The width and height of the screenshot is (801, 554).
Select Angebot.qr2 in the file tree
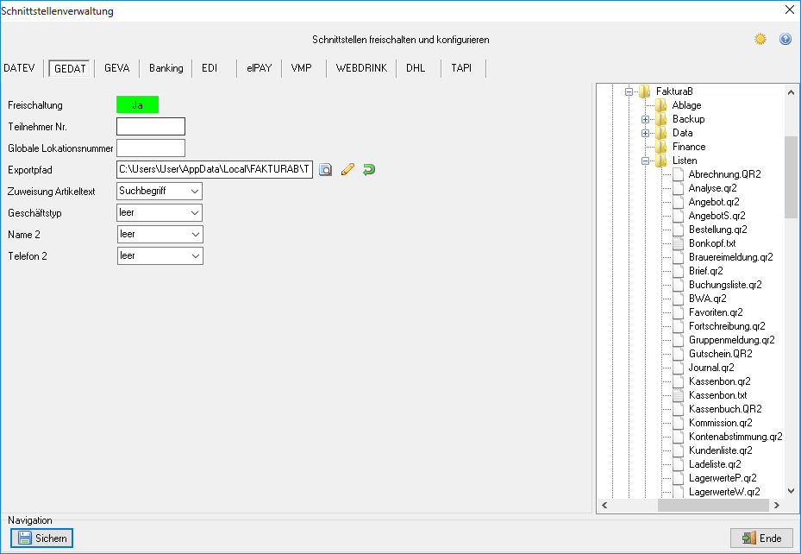click(x=714, y=202)
